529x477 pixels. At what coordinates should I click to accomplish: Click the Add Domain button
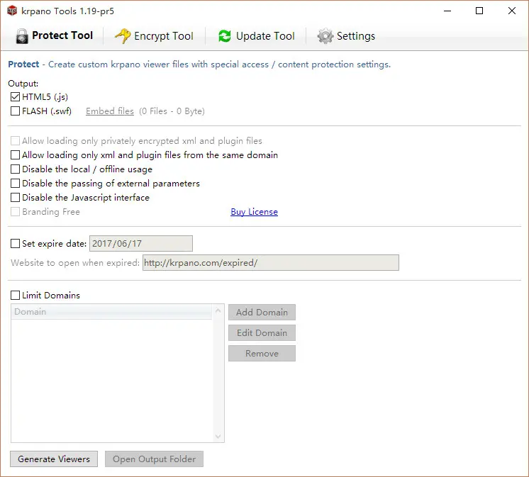coord(262,312)
